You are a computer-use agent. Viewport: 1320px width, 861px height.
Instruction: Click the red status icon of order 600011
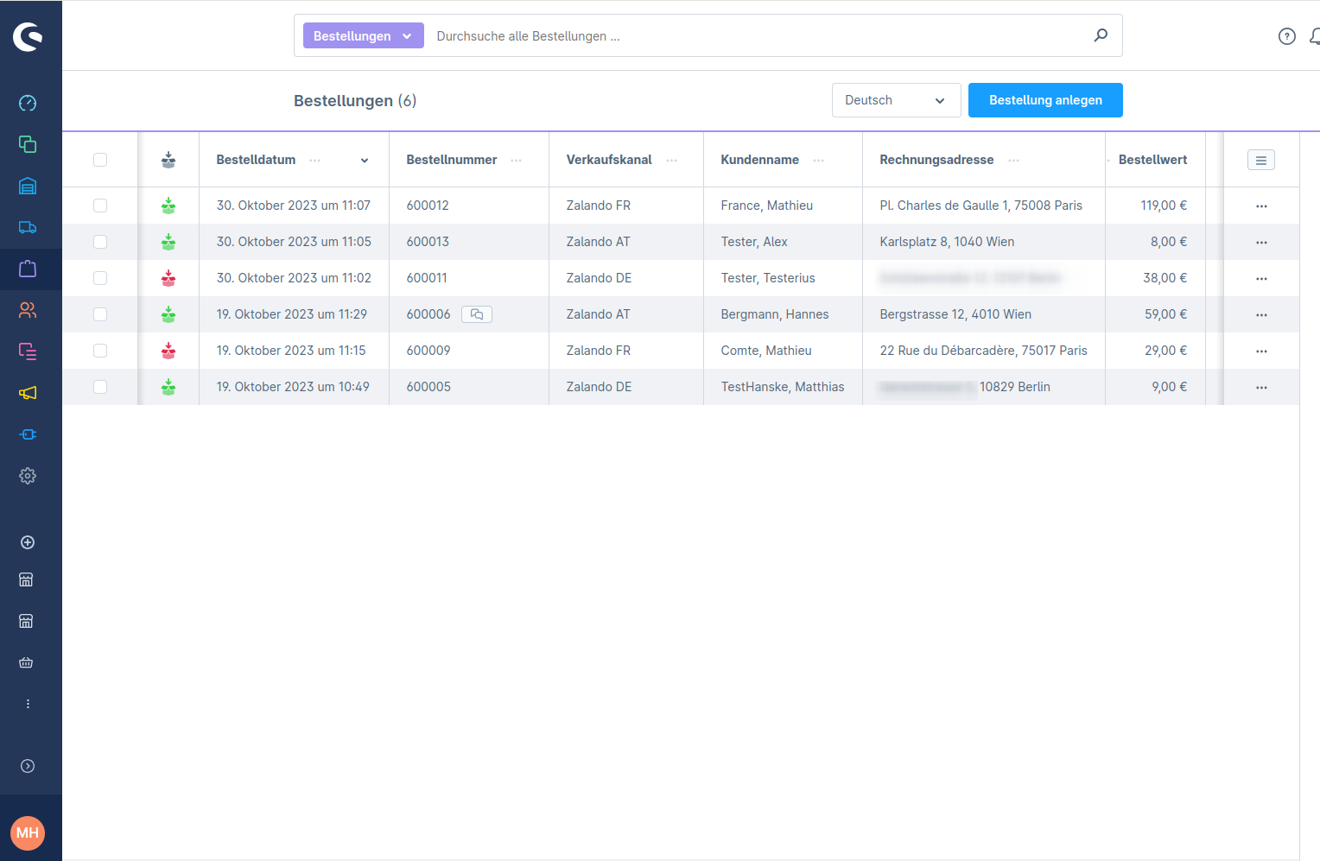[168, 278]
